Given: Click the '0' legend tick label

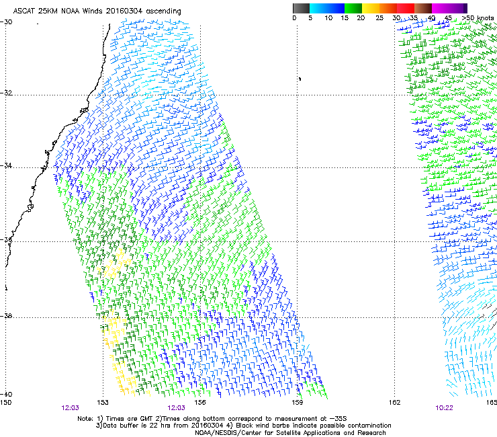Looking at the screenshot, I should pyautogui.click(x=294, y=18).
